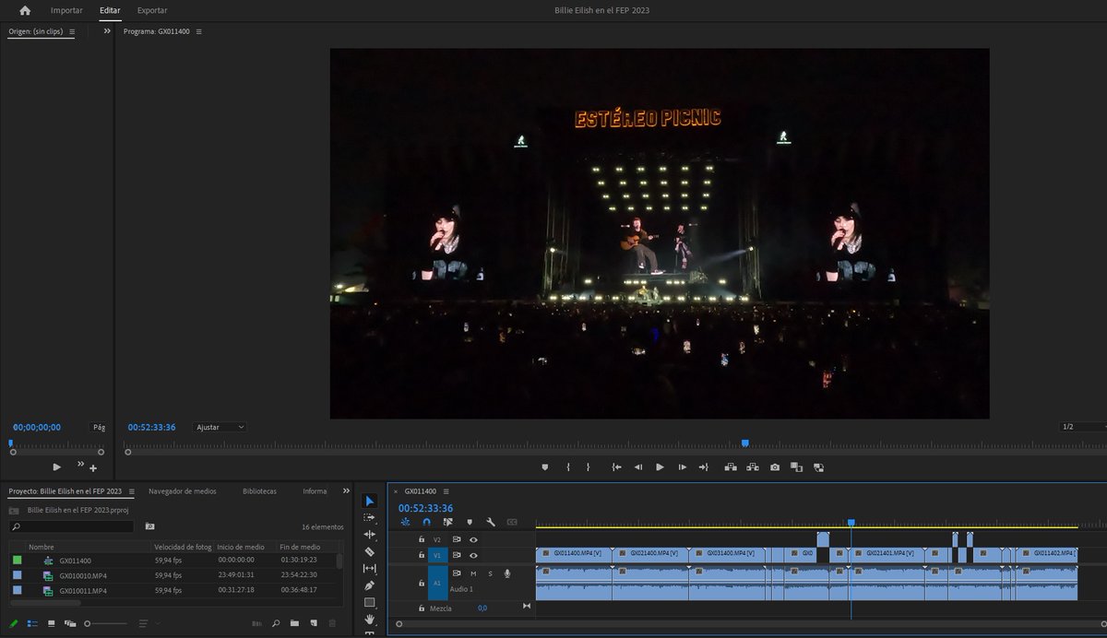Mark In point in Program monitor
The width and height of the screenshot is (1107, 638).
coord(567,467)
